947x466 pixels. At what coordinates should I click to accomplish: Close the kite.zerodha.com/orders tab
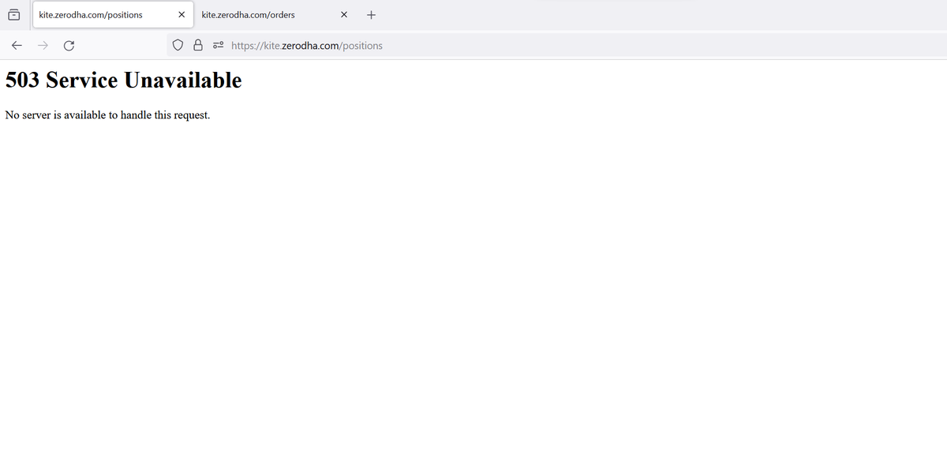pyautogui.click(x=344, y=15)
